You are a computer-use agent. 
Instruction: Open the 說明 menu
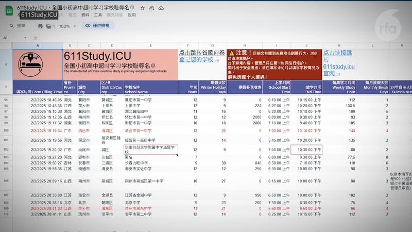pos(132,15)
